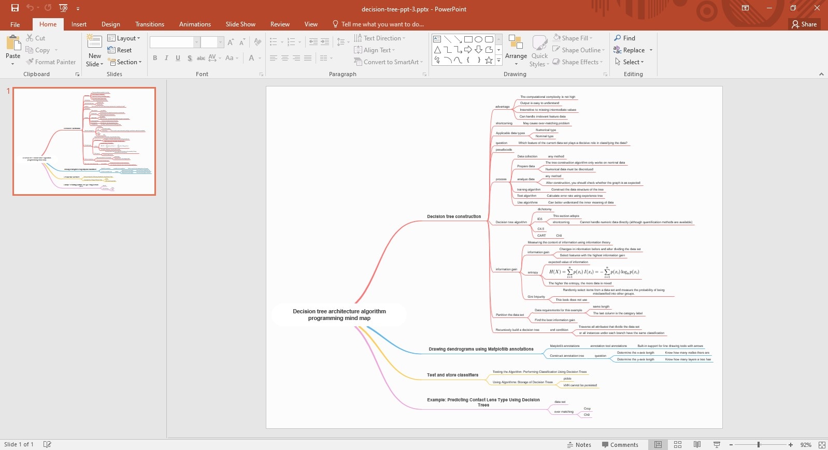This screenshot has width=828, height=450.
Task: Increase the list indent level
Action: (325, 42)
